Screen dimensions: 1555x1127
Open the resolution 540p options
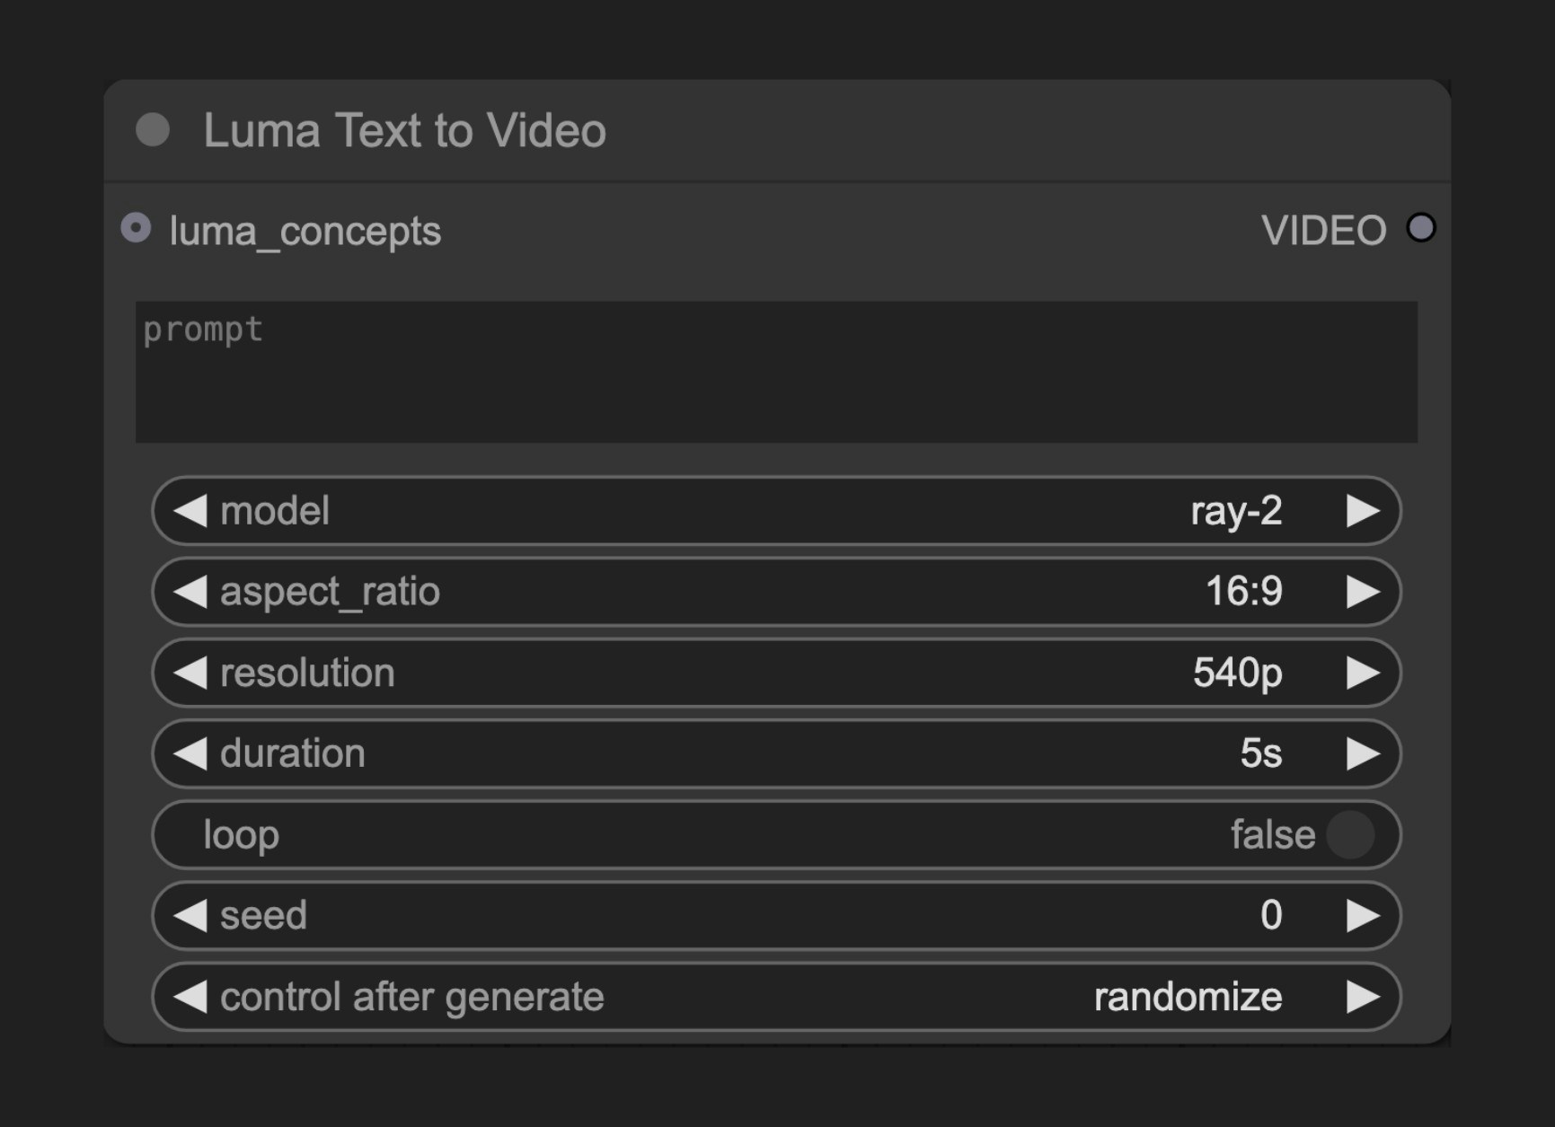point(1237,673)
